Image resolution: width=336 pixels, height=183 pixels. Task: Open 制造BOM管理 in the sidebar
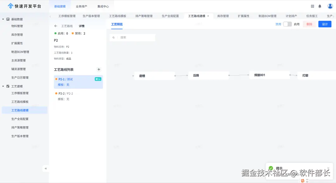coord(20,52)
